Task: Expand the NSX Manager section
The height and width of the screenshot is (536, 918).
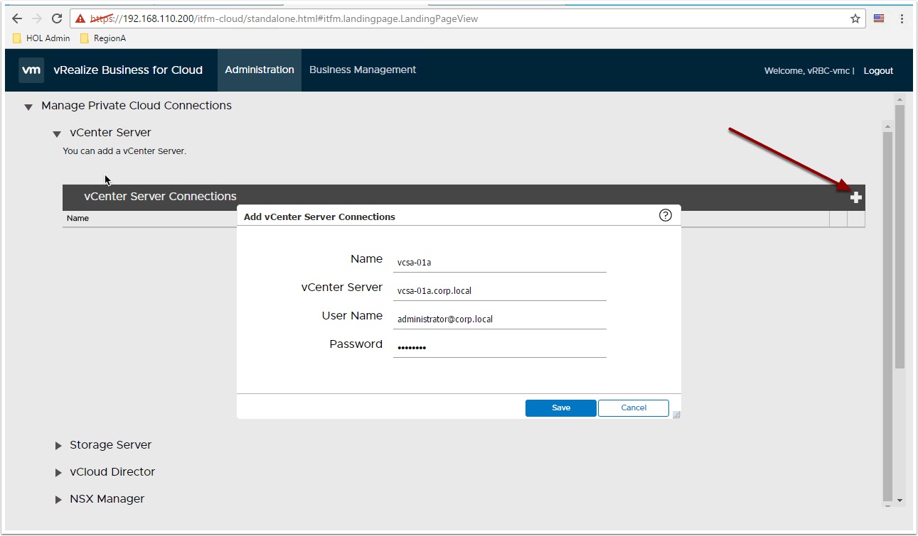Action: [x=58, y=500]
